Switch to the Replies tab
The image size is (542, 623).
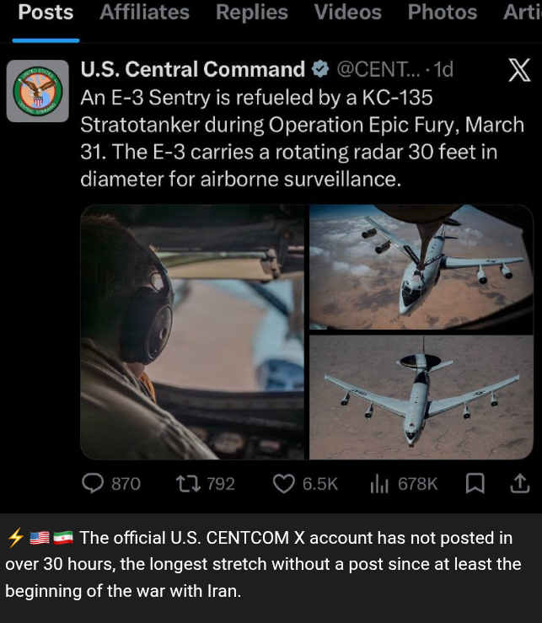click(x=251, y=13)
